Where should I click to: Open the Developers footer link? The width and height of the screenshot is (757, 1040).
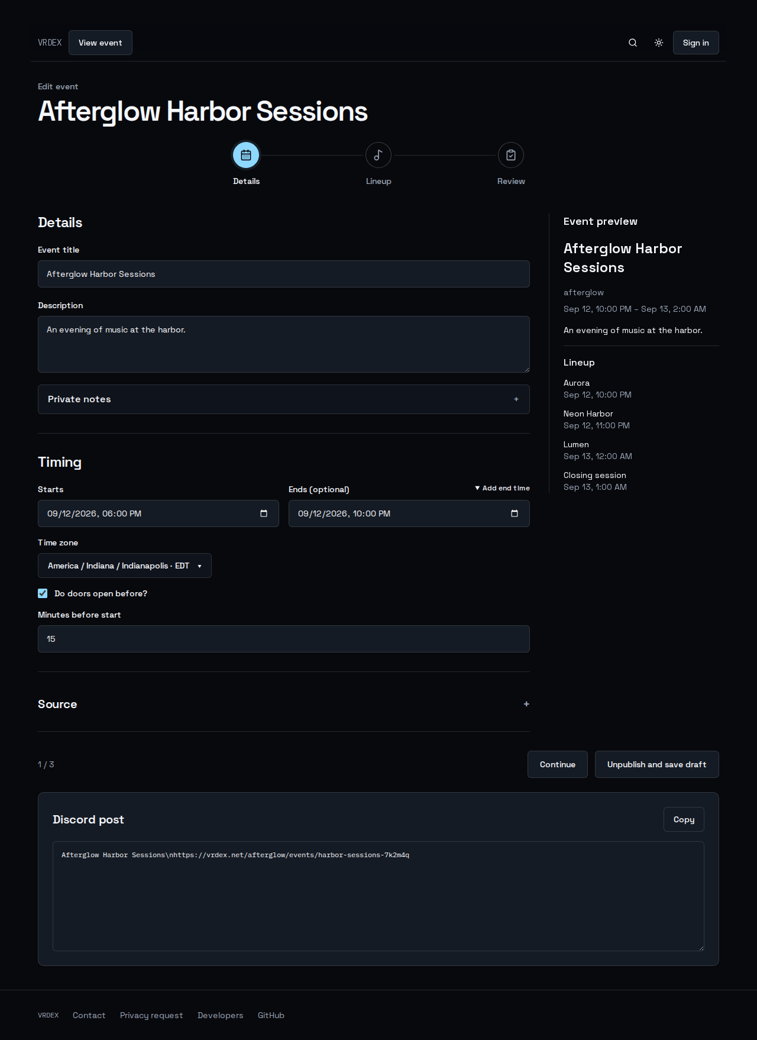221,1015
